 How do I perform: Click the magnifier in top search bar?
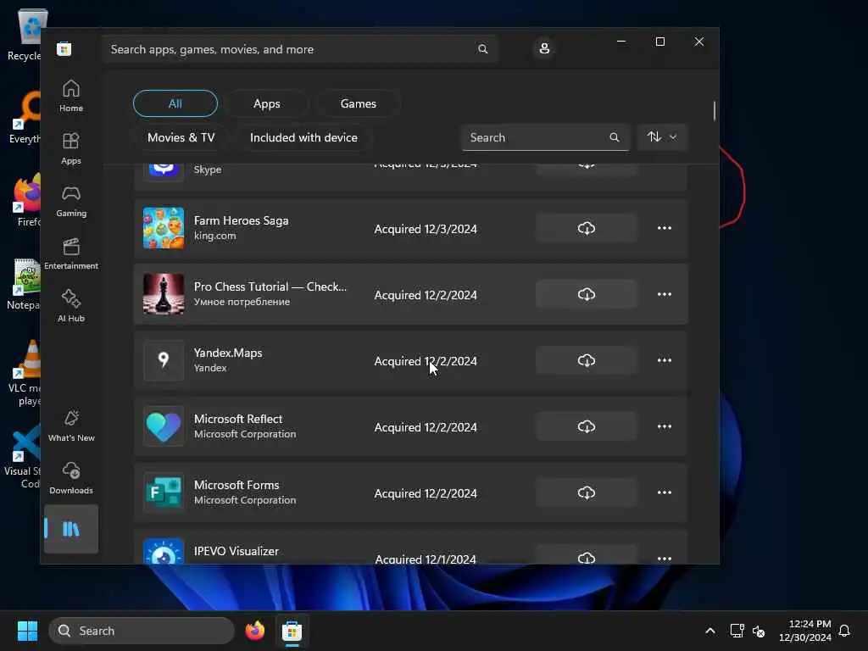tap(482, 49)
